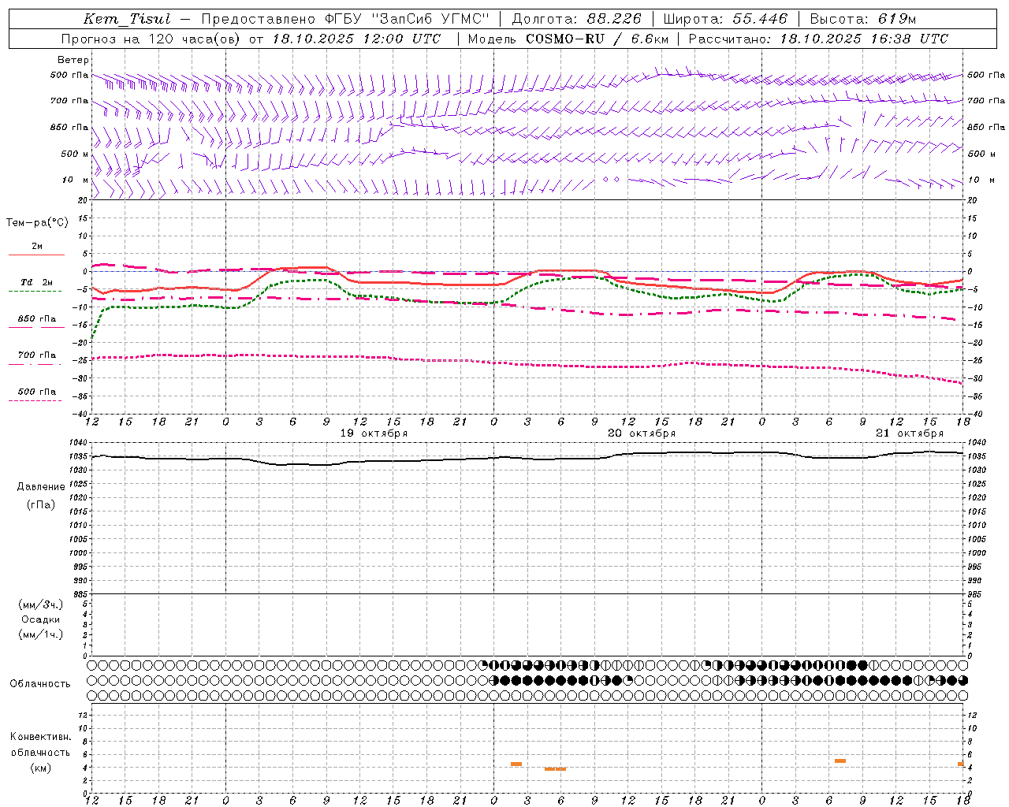1009x807 pixels.
Task: Click the elevation value "Высота: 619м"
Action: 863,19
